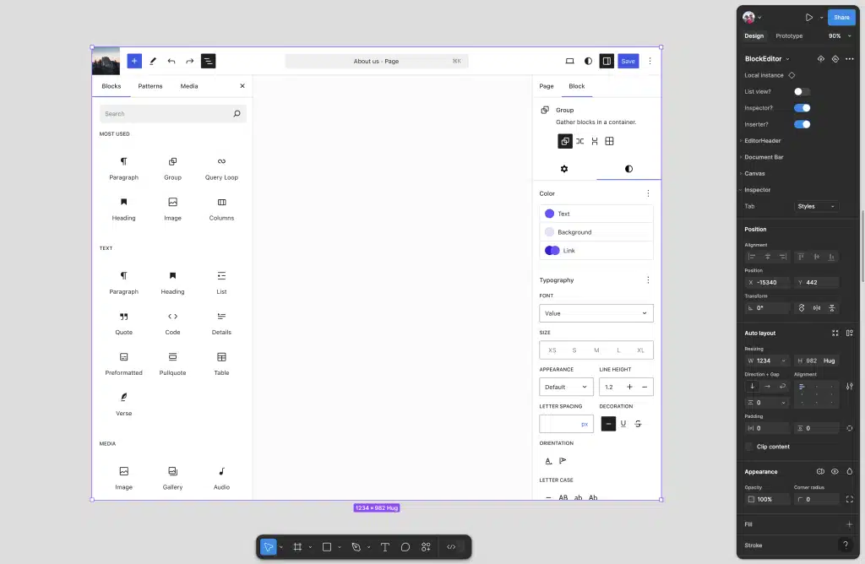Image resolution: width=865 pixels, height=564 pixels.
Task: Open the block settings gear tab
Action: click(x=563, y=169)
